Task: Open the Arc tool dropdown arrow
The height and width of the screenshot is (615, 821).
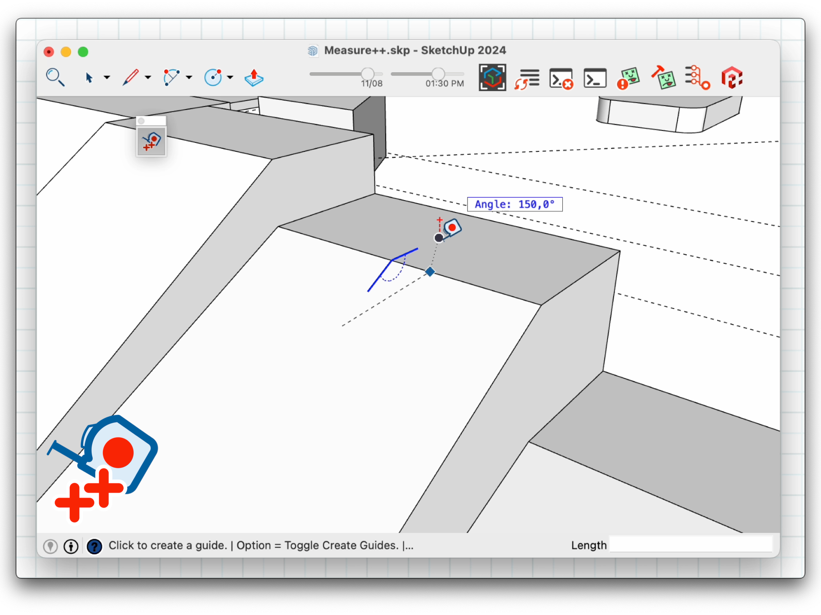Action: [x=189, y=77]
